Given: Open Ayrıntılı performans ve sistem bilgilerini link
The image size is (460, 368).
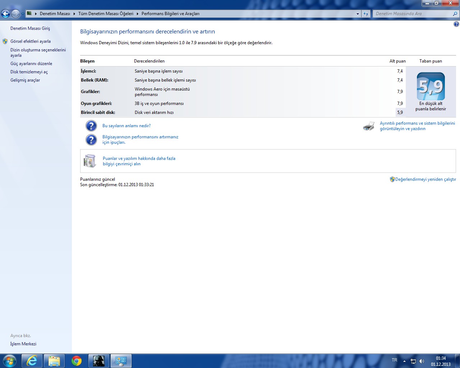Looking at the screenshot, I should click(417, 126).
